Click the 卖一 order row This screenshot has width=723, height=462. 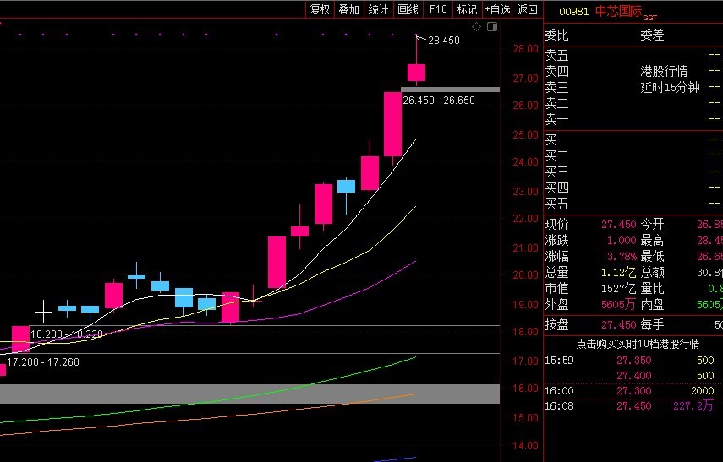(x=633, y=120)
